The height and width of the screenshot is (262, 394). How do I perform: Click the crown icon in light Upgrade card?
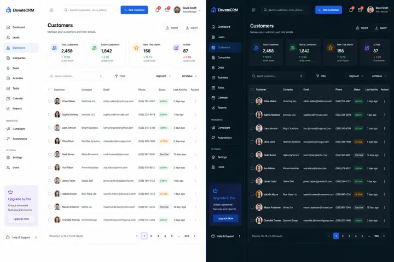point(10,192)
